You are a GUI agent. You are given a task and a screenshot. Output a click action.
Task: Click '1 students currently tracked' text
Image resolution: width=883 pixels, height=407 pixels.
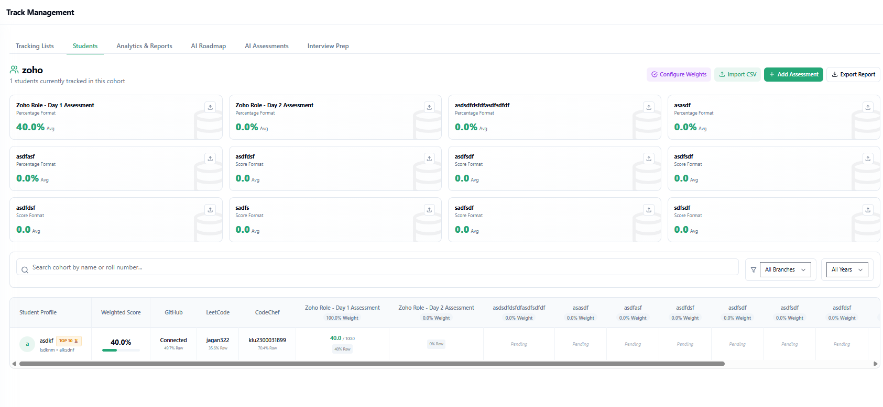click(x=67, y=81)
